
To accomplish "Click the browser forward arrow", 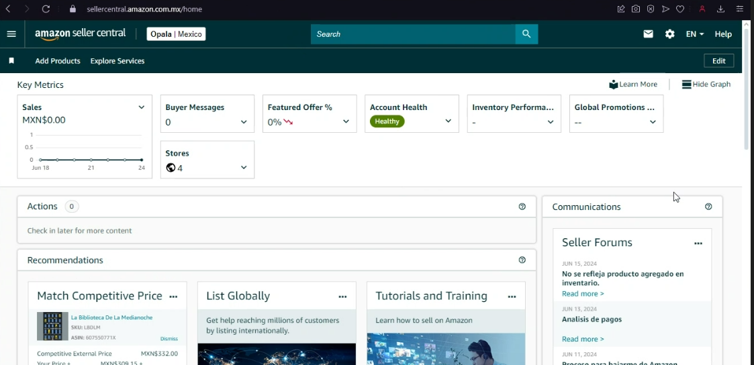I will 26,9.
